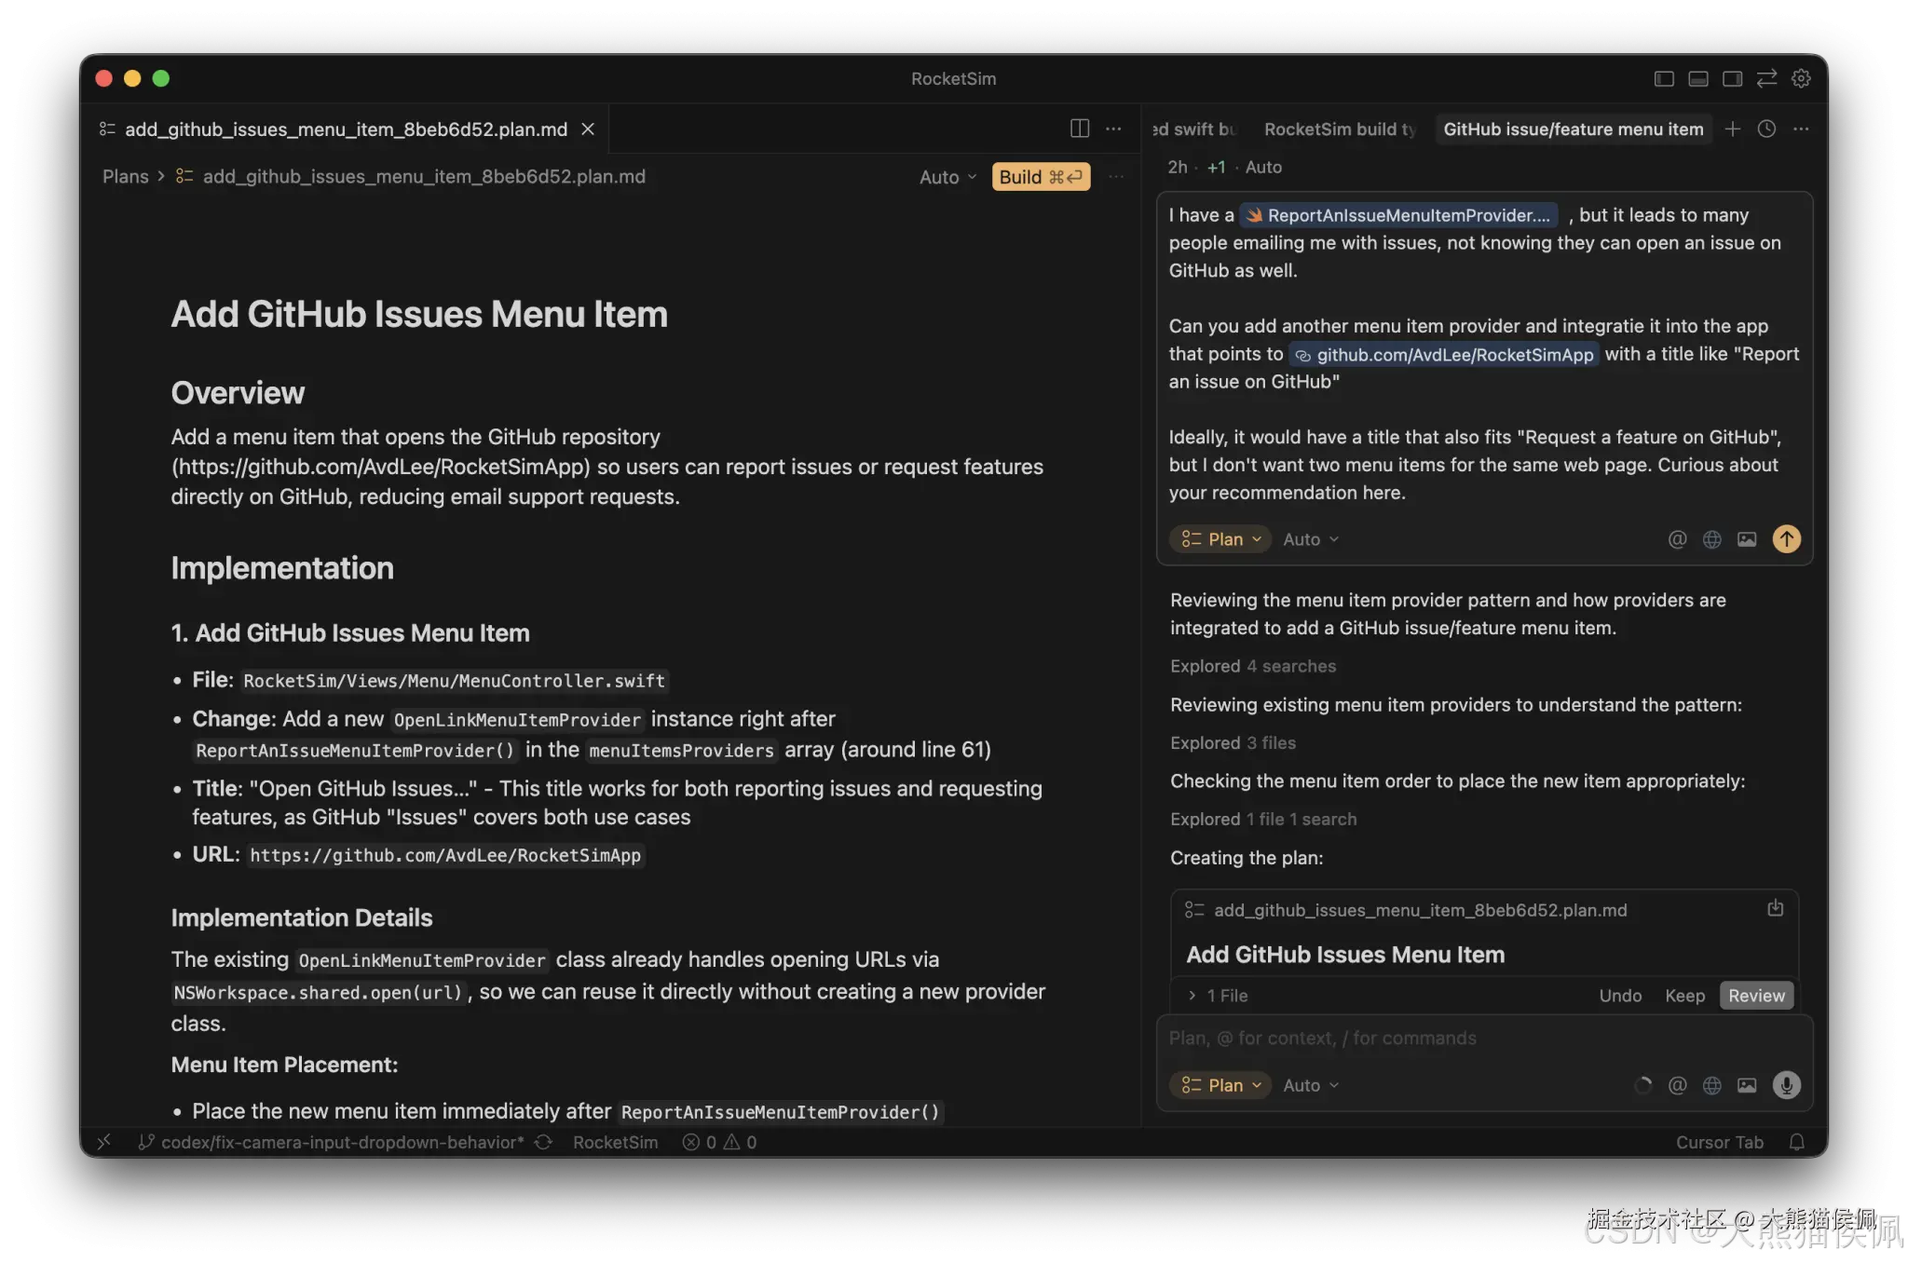Toggle the microphone voice input button

click(1786, 1085)
